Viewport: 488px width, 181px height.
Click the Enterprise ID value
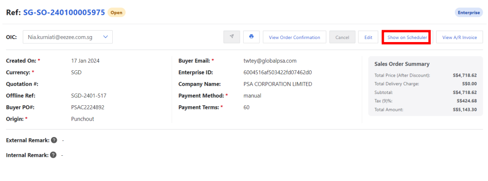[277, 72]
